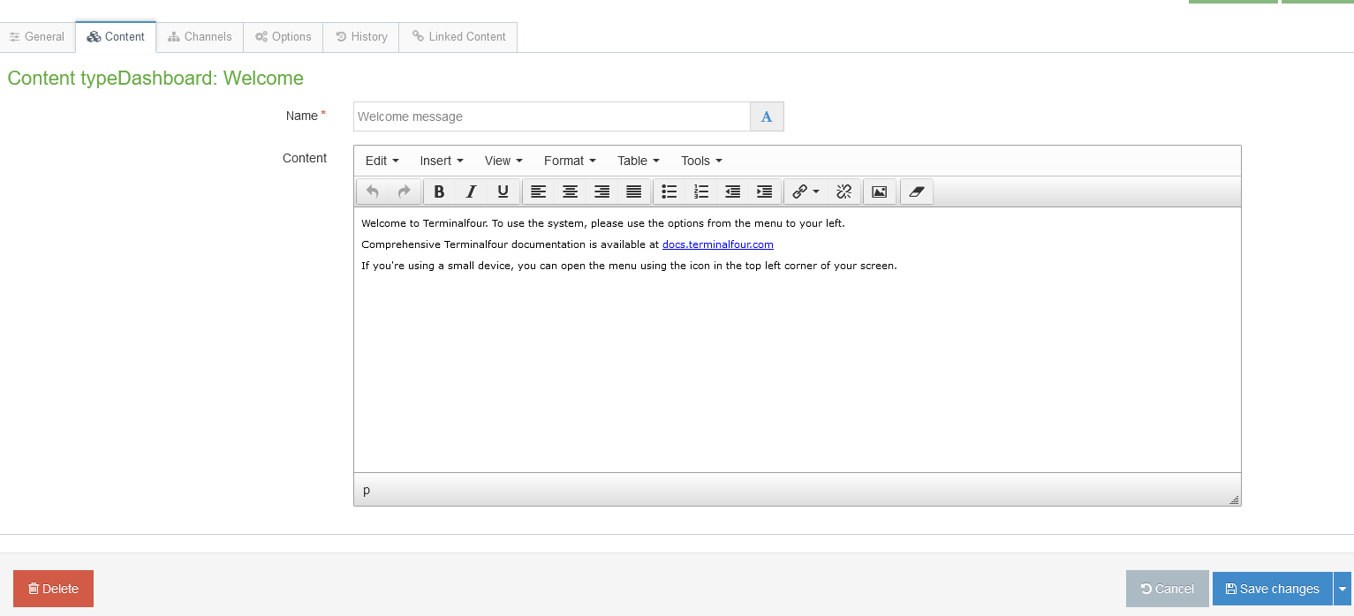Follow the docs.terminalfour.com link
The width and height of the screenshot is (1354, 616).
coord(717,244)
